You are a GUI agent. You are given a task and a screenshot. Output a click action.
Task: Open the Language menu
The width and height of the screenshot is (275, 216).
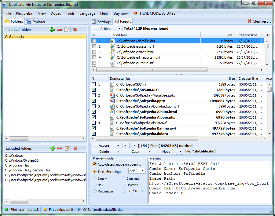click(87, 13)
